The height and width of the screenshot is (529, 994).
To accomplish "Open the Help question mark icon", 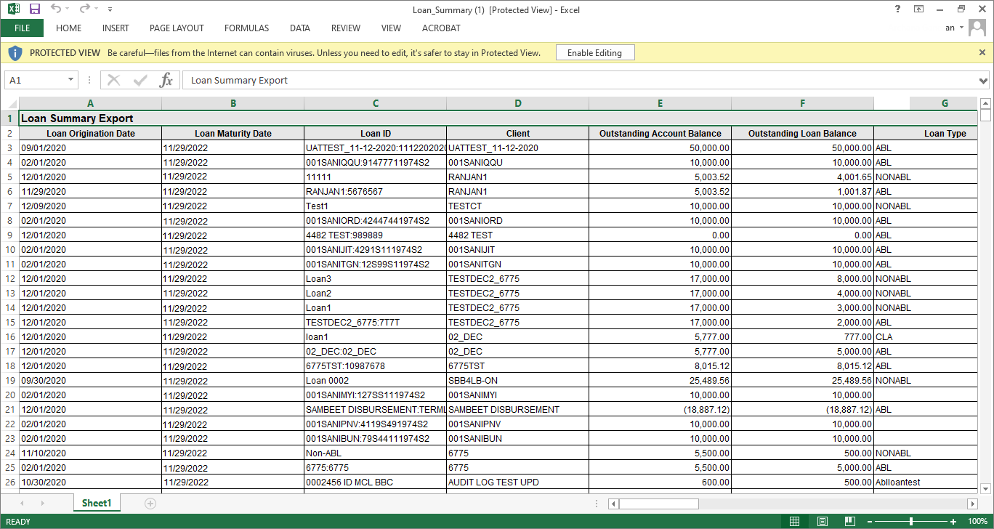I will point(898,9).
